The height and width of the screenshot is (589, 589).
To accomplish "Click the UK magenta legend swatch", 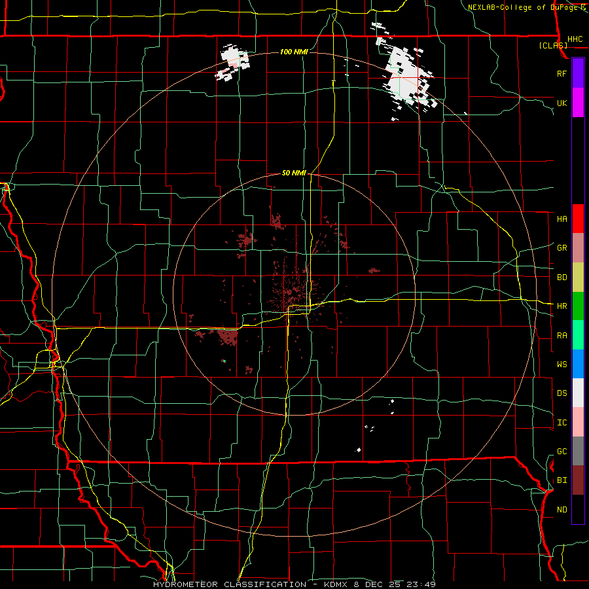I will (578, 103).
